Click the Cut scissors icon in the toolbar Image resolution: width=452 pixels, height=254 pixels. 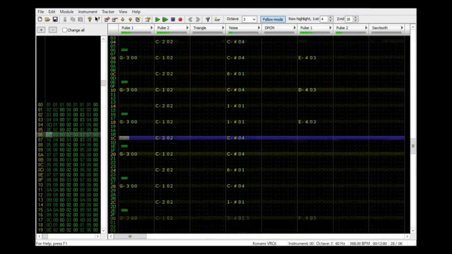pos(65,19)
